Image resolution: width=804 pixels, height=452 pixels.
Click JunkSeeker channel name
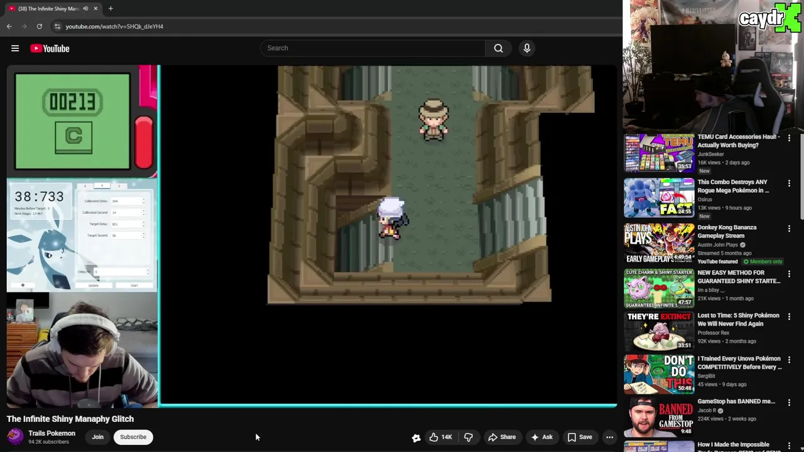710,154
